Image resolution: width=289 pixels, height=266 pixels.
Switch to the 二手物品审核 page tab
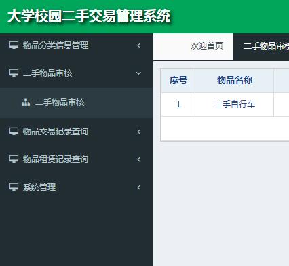coord(261,46)
